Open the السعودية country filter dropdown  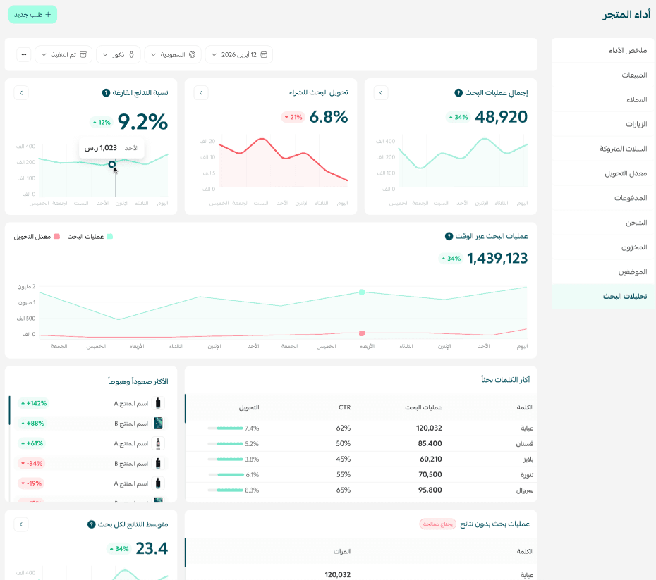[x=173, y=55]
